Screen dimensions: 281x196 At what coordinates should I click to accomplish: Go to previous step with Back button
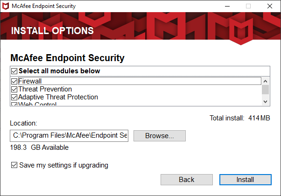pyautogui.click(x=187, y=180)
